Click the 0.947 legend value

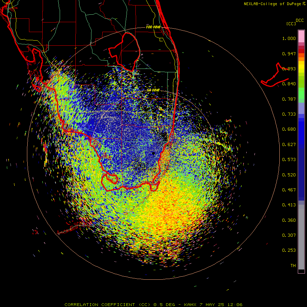point(289,54)
